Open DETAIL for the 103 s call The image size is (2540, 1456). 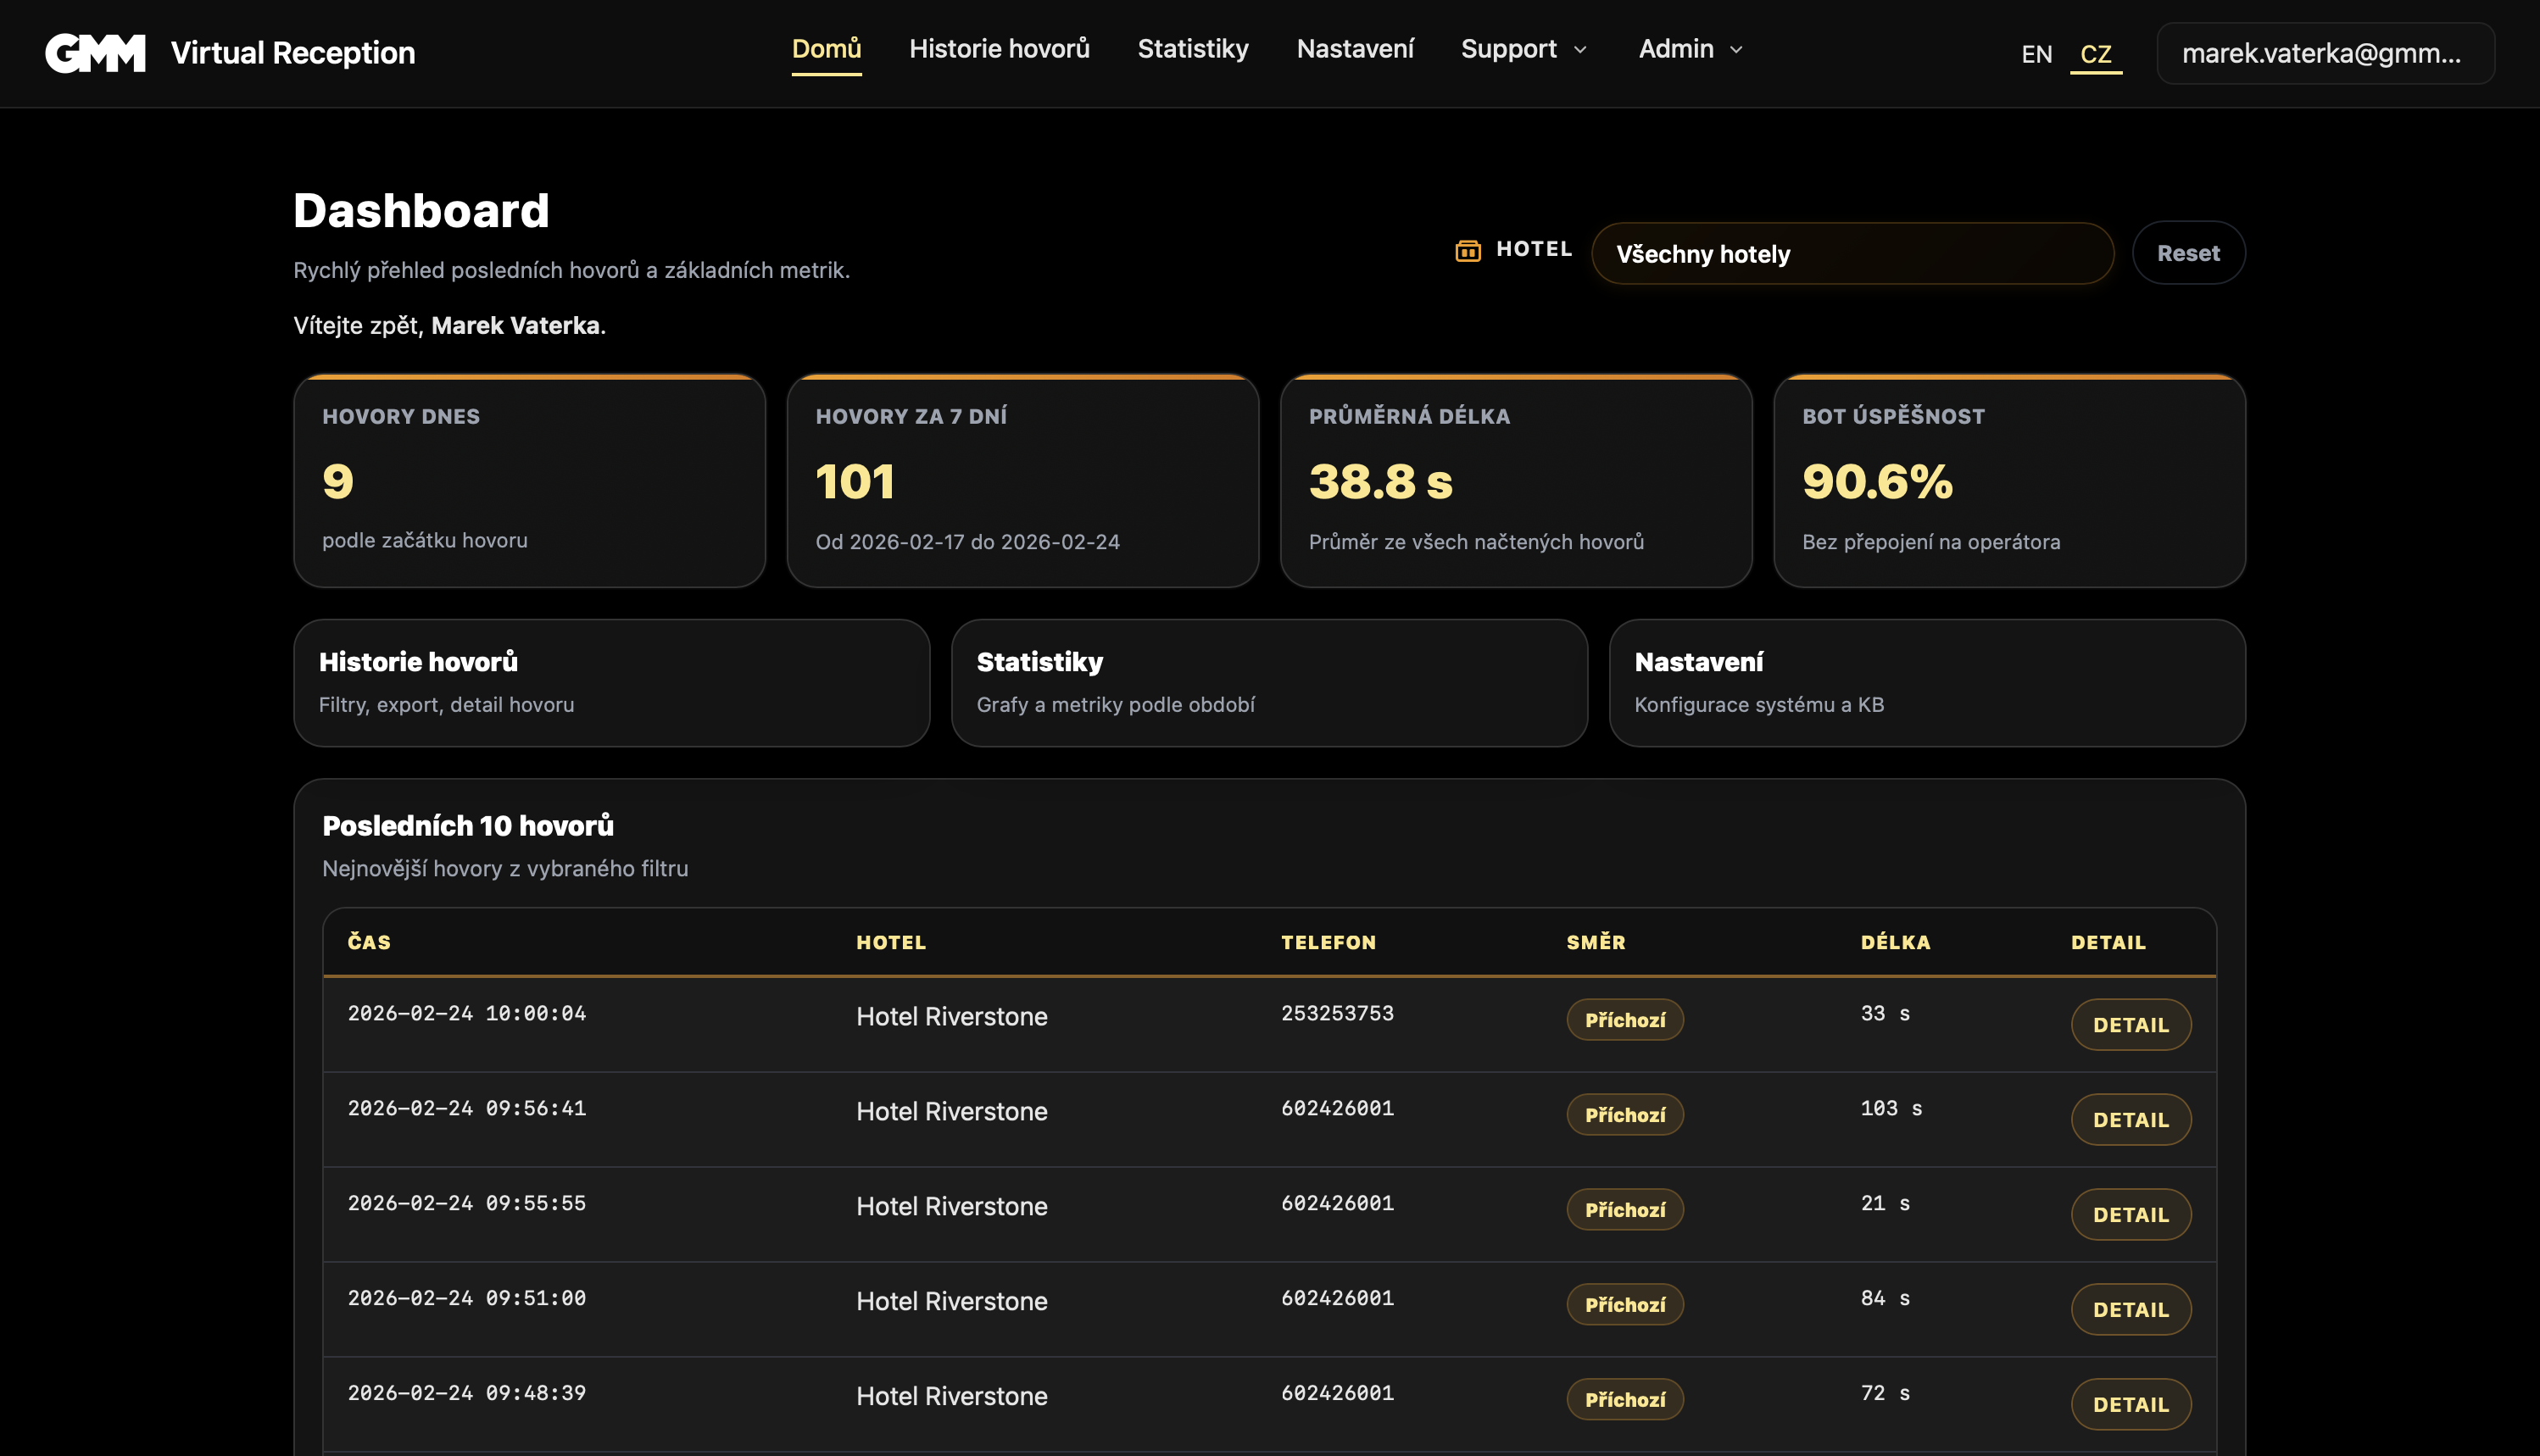tap(2130, 1120)
